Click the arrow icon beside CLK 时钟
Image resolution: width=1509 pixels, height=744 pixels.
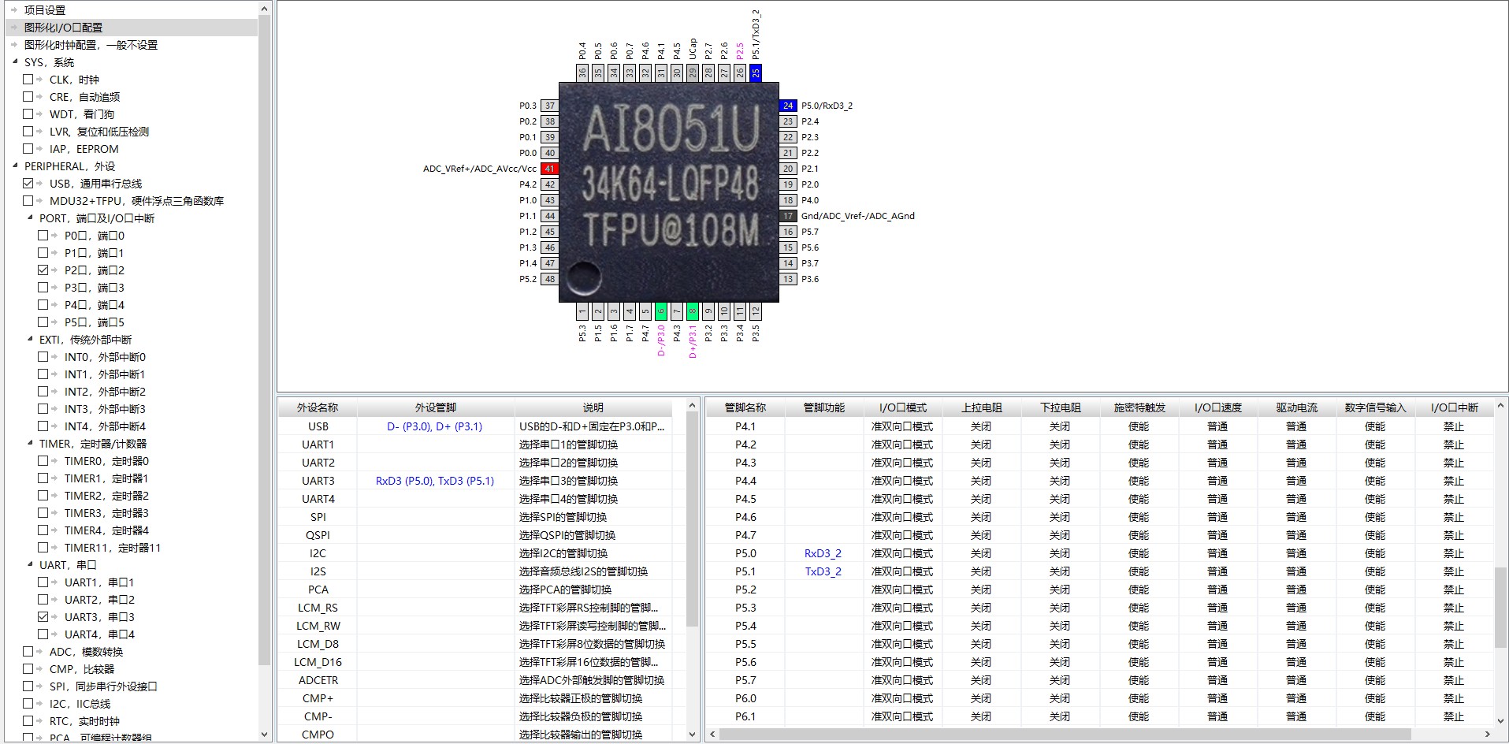(x=39, y=79)
